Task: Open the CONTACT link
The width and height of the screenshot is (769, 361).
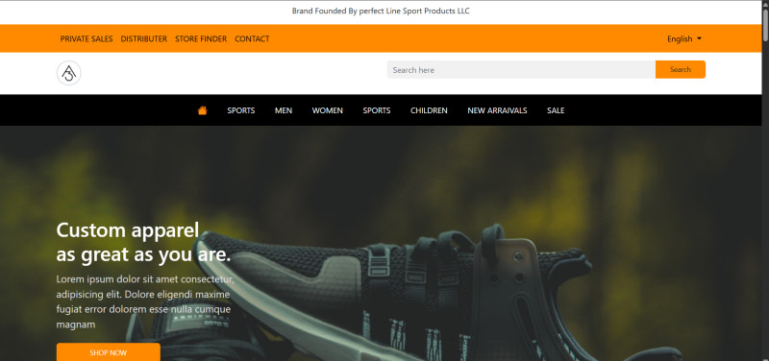Action: (x=252, y=38)
